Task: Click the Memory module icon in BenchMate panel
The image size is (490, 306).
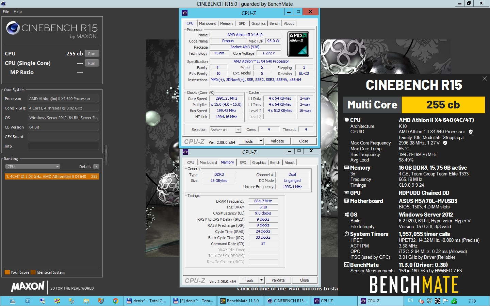Action: [x=347, y=168]
